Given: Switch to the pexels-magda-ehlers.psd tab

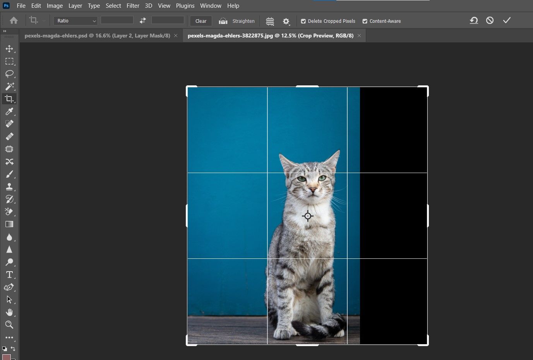Looking at the screenshot, I should tap(97, 36).
